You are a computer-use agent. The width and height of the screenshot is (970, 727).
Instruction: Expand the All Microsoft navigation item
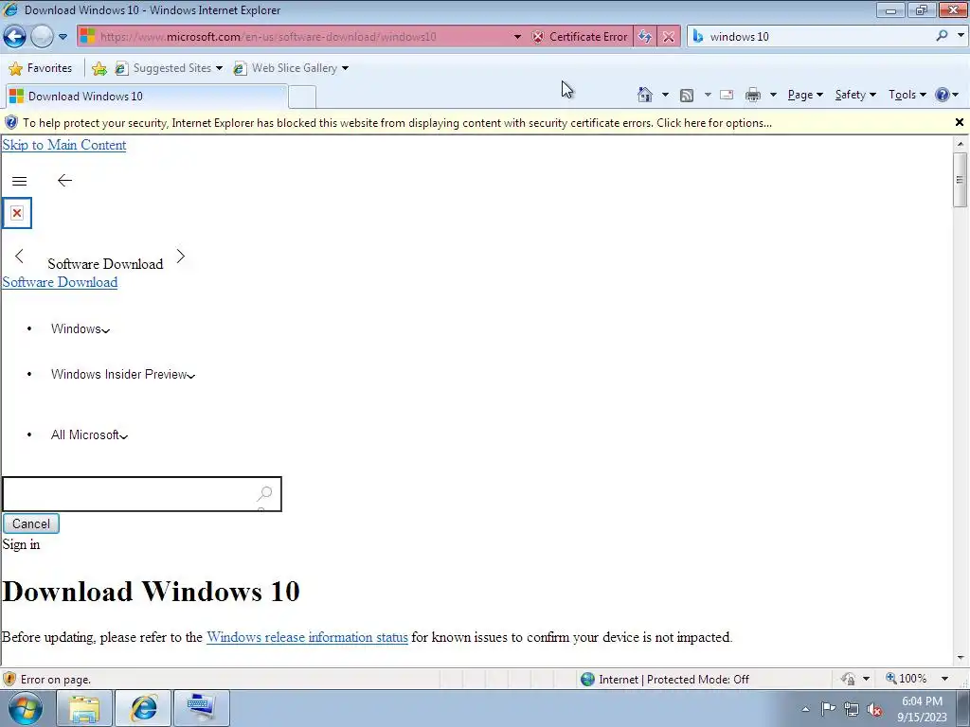90,435
